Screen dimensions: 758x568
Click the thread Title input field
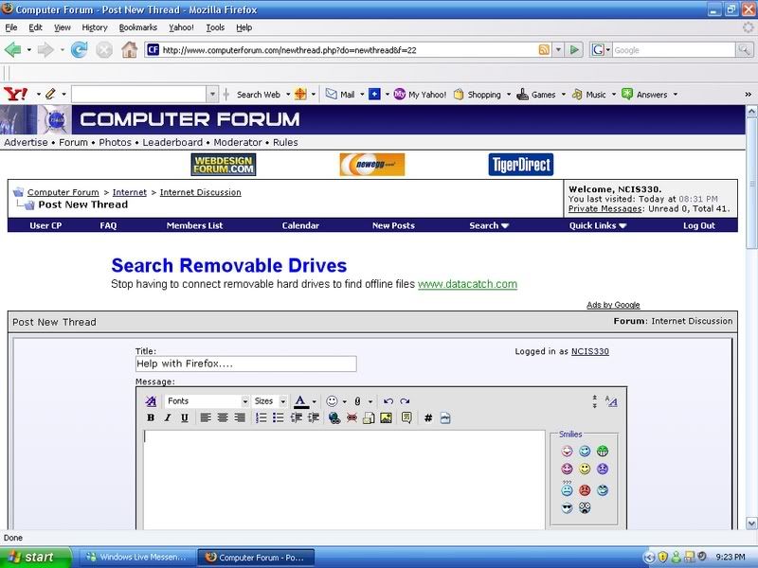coord(246,364)
